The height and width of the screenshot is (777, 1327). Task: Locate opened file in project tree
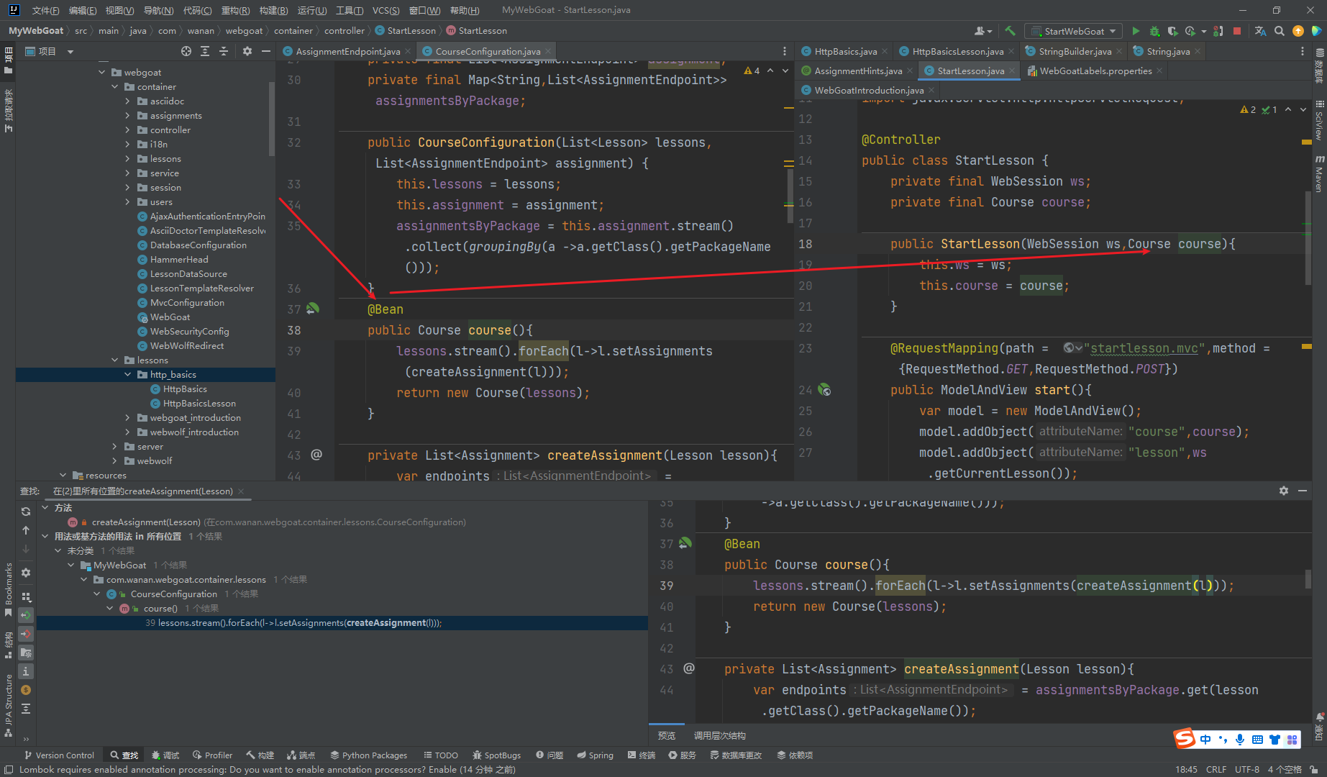[186, 51]
